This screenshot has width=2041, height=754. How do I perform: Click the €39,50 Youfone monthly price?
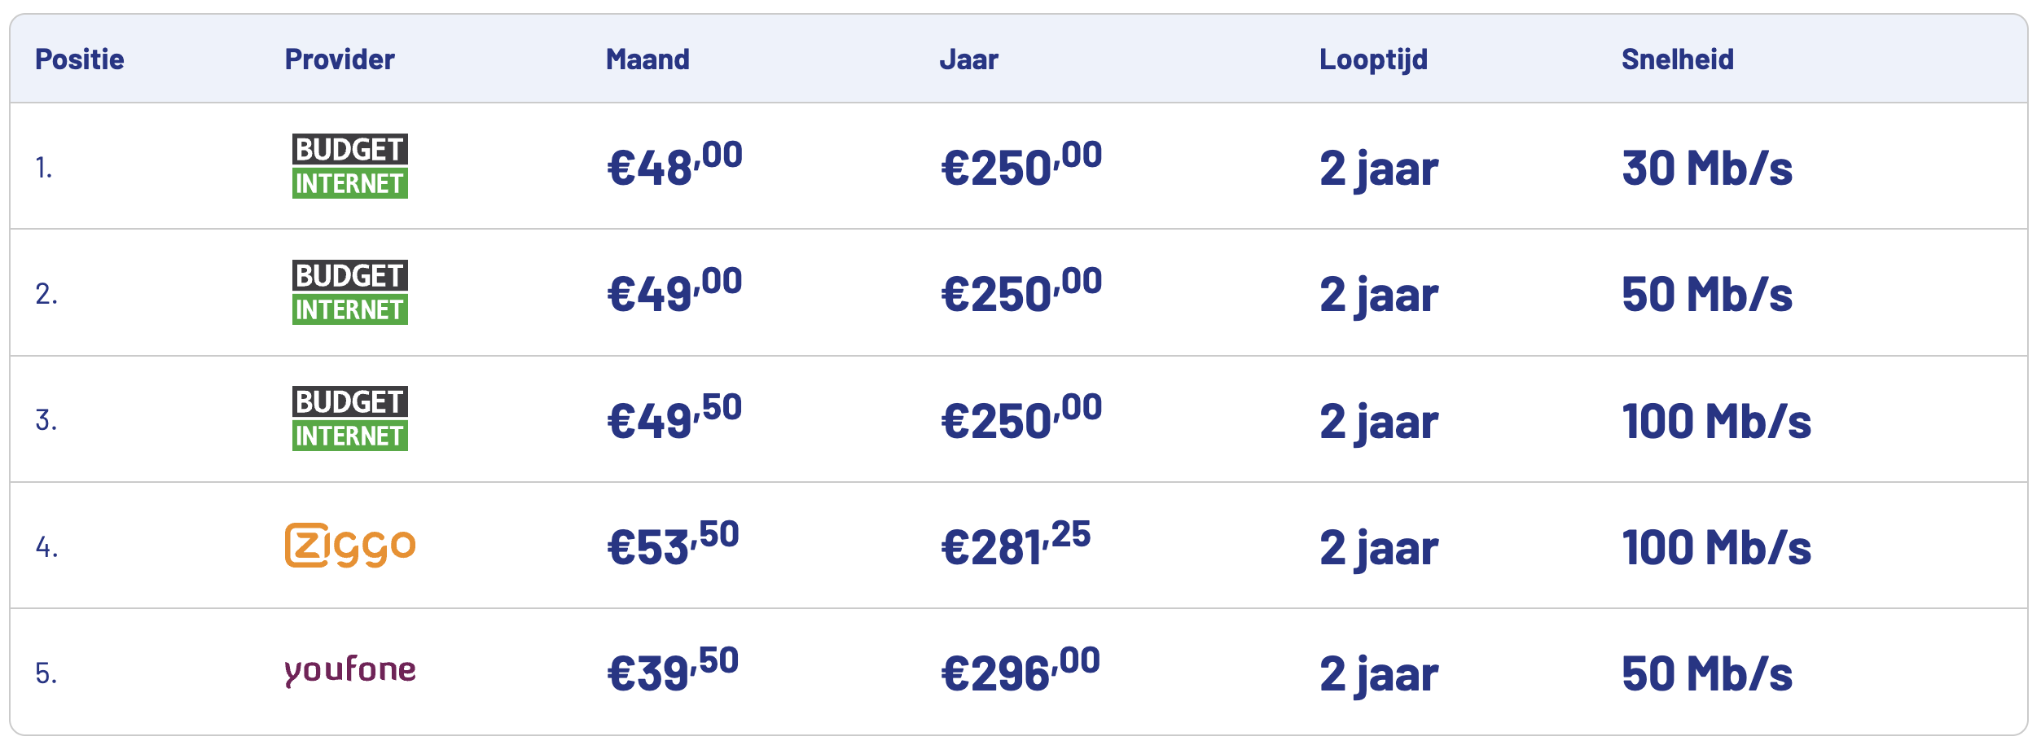point(673,671)
